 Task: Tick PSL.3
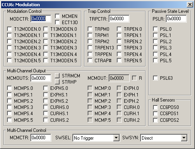(155, 48)
